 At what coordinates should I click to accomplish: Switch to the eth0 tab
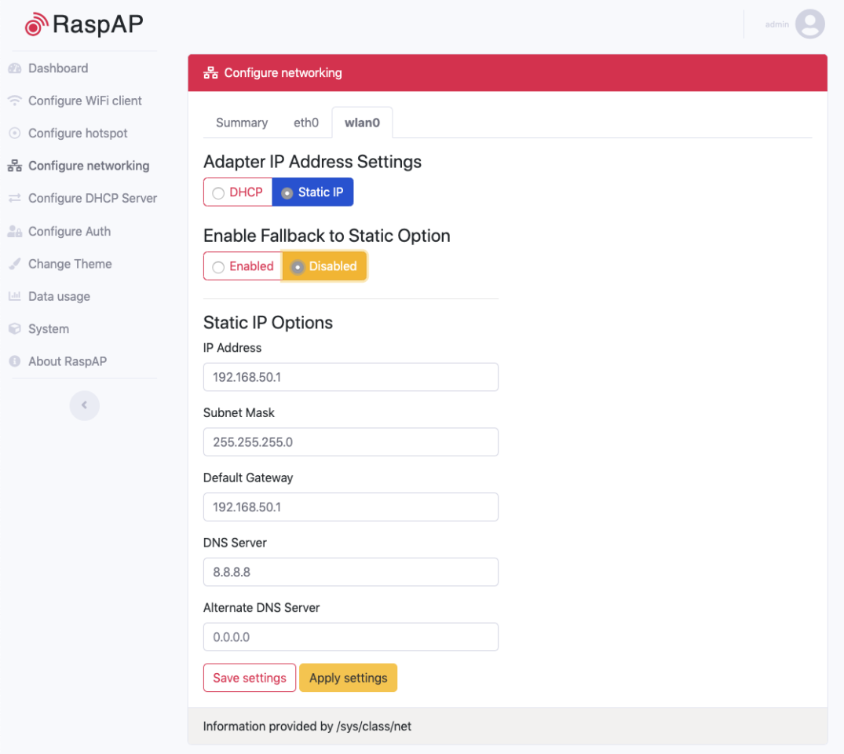tap(306, 123)
